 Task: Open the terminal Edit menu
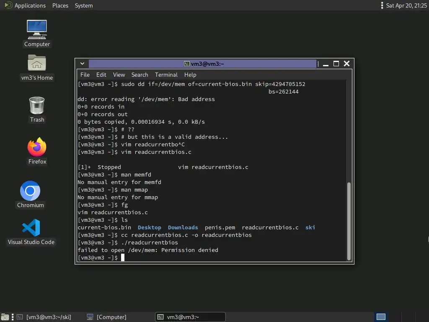click(x=101, y=75)
